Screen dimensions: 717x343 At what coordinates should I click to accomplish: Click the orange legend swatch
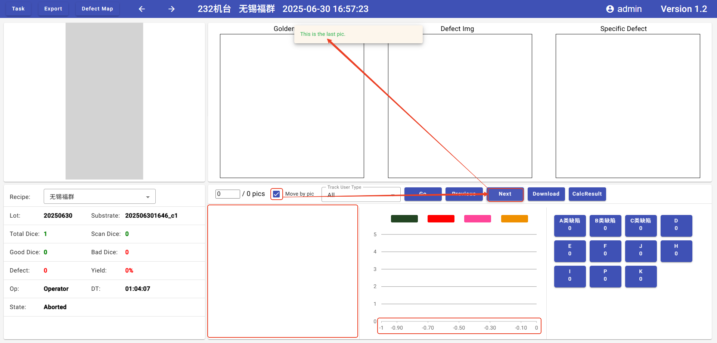pos(515,219)
